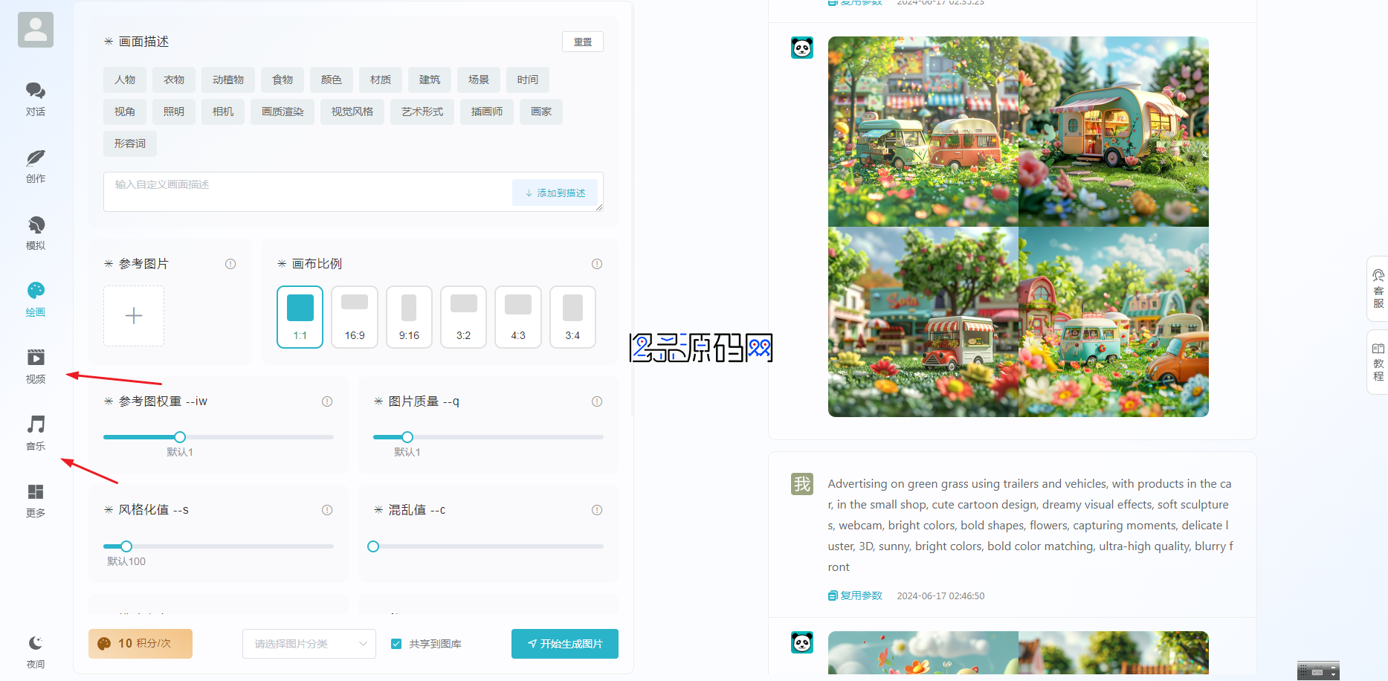Open the 照明 tag category
This screenshot has width=1388, height=681.
174,112
